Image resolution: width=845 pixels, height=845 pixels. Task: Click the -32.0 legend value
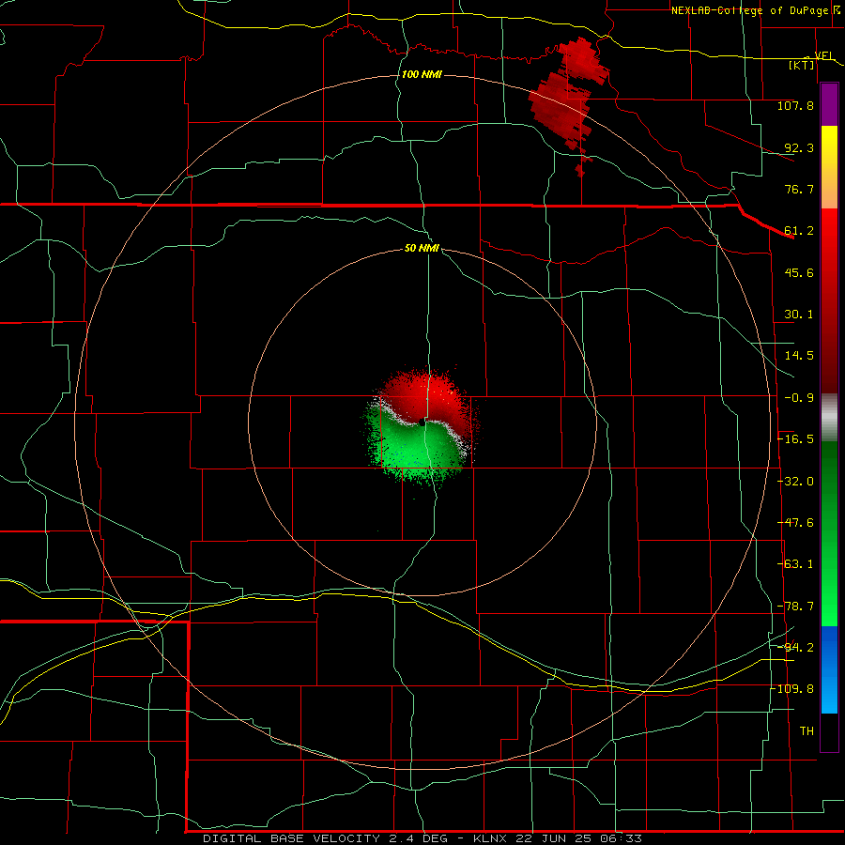(795, 482)
